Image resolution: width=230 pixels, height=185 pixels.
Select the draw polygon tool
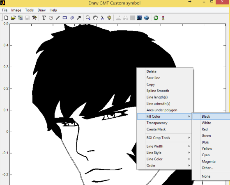click(x=72, y=18)
